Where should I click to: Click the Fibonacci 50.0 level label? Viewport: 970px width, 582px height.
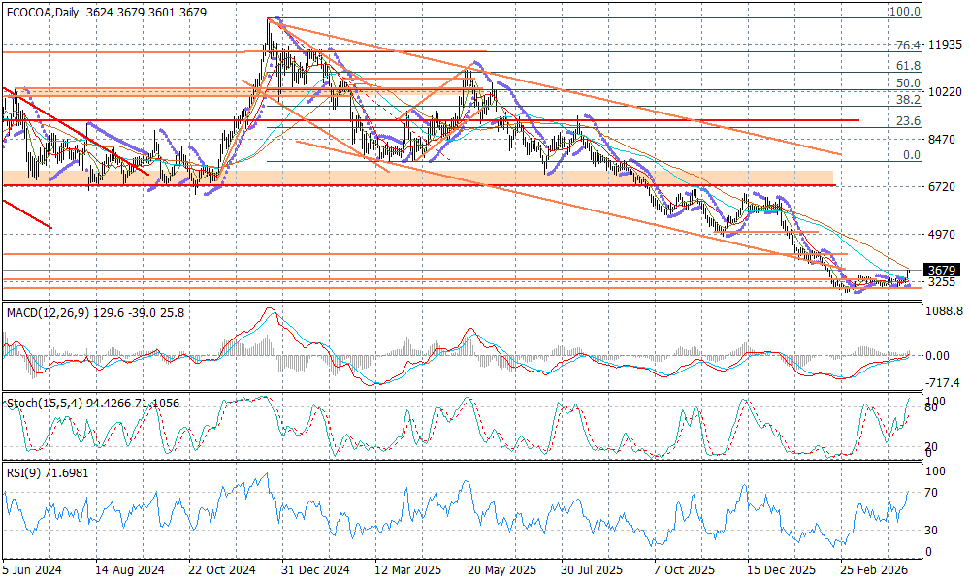click(908, 83)
